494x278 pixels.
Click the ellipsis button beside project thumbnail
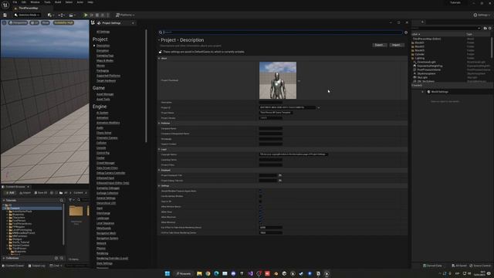(x=299, y=81)
